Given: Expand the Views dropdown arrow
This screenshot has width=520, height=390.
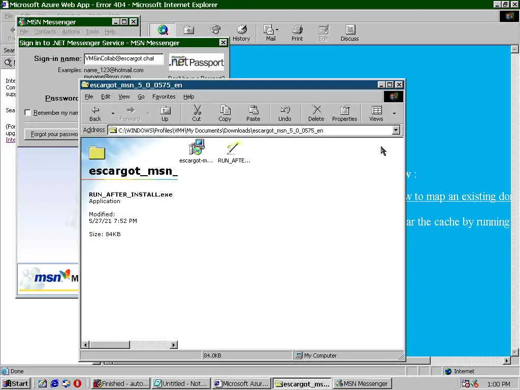Looking at the screenshot, I should (394, 113).
